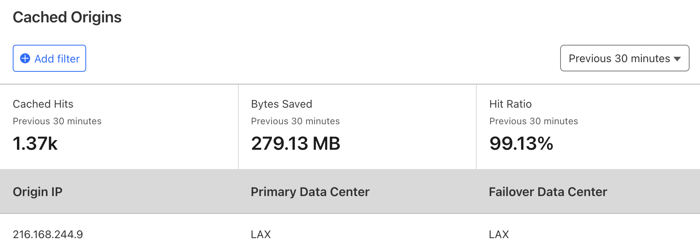The height and width of the screenshot is (247, 700).
Task: Select the Cached Origins page heading
Action: [x=67, y=17]
